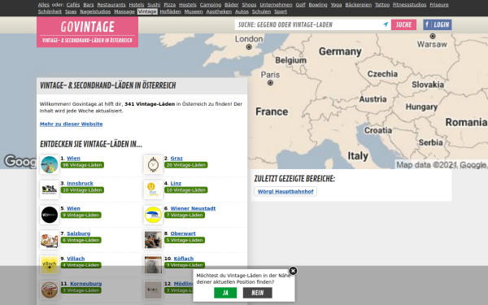Screen dimensions: 488x305
Task: Open the Wien 98 Vintage-Läden thumbnail
Action: pyautogui.click(x=49, y=164)
